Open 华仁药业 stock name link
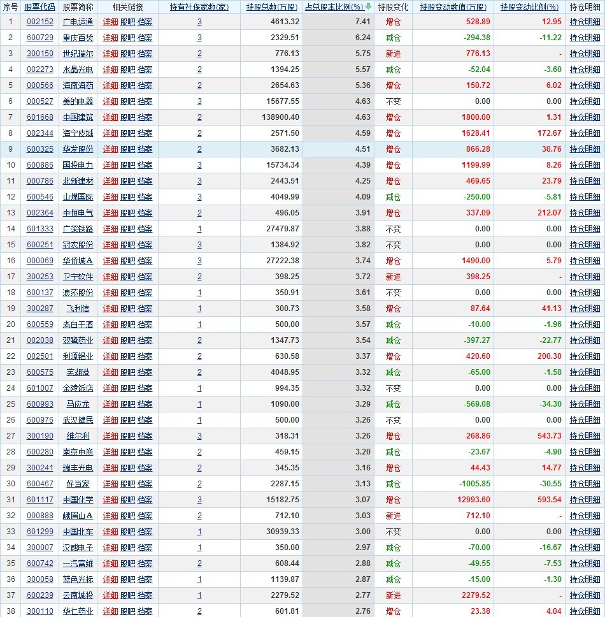 (x=78, y=611)
